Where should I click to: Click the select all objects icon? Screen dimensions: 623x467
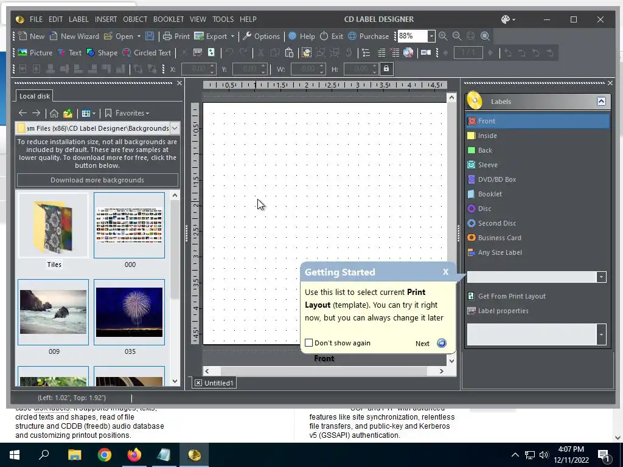(307, 52)
